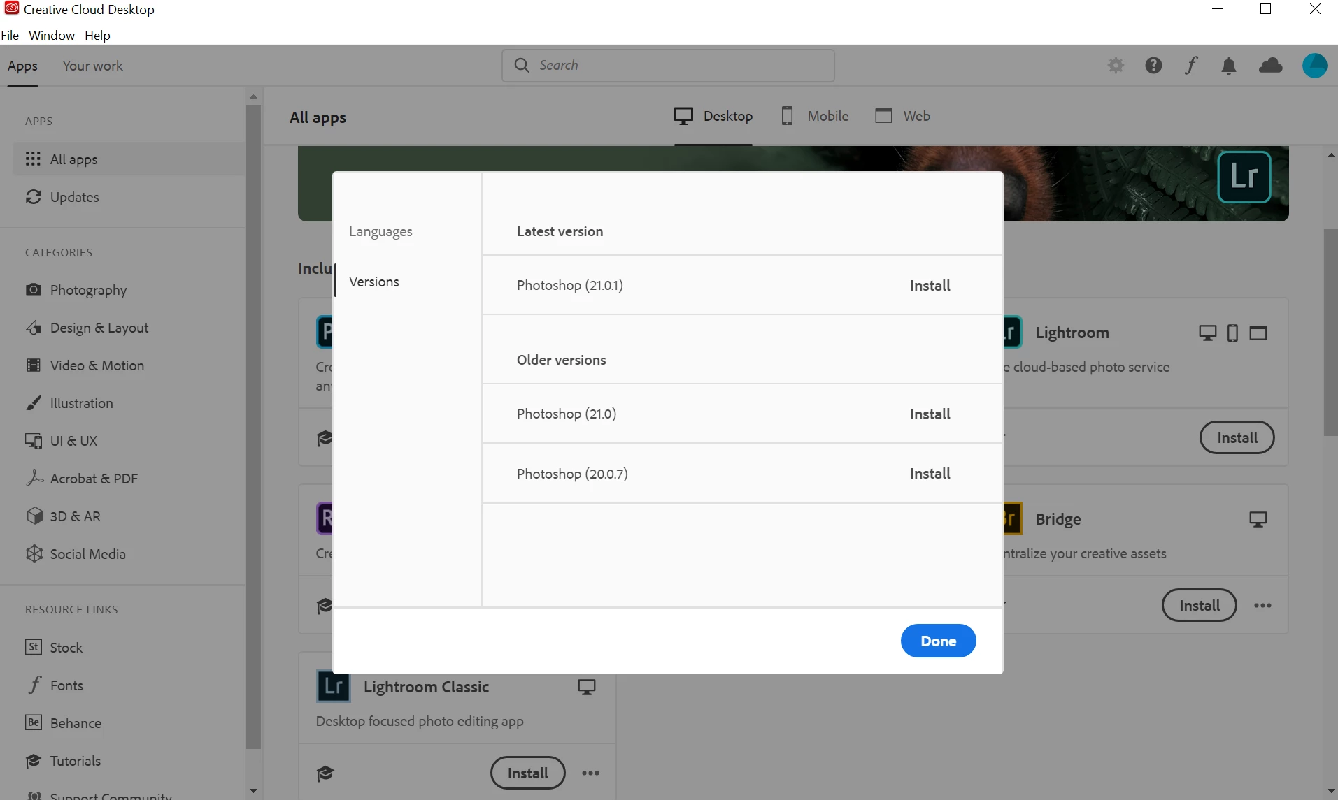
Task: Click the Lightroom card desktop platform icon
Action: click(x=1208, y=333)
